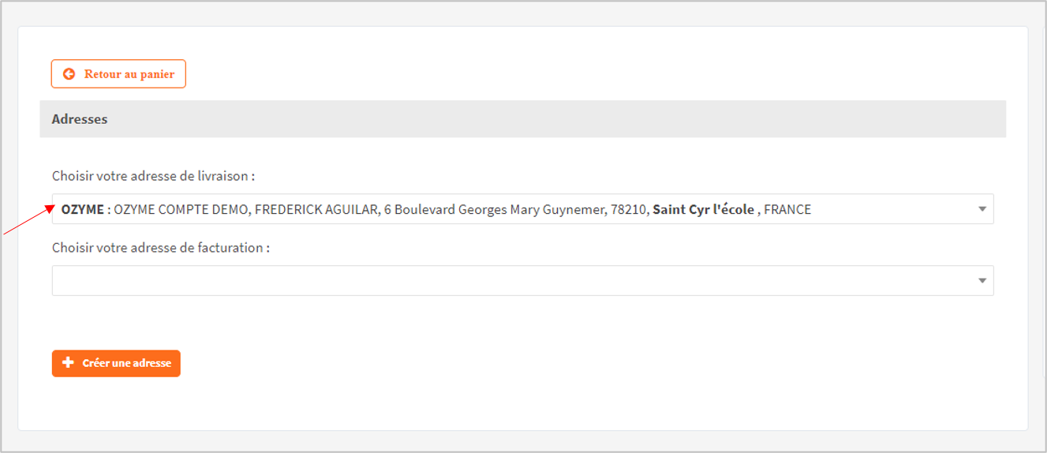The image size is (1047, 453).
Task: Click the back arrow icon beside Retour au panier
Action: pyautogui.click(x=69, y=74)
